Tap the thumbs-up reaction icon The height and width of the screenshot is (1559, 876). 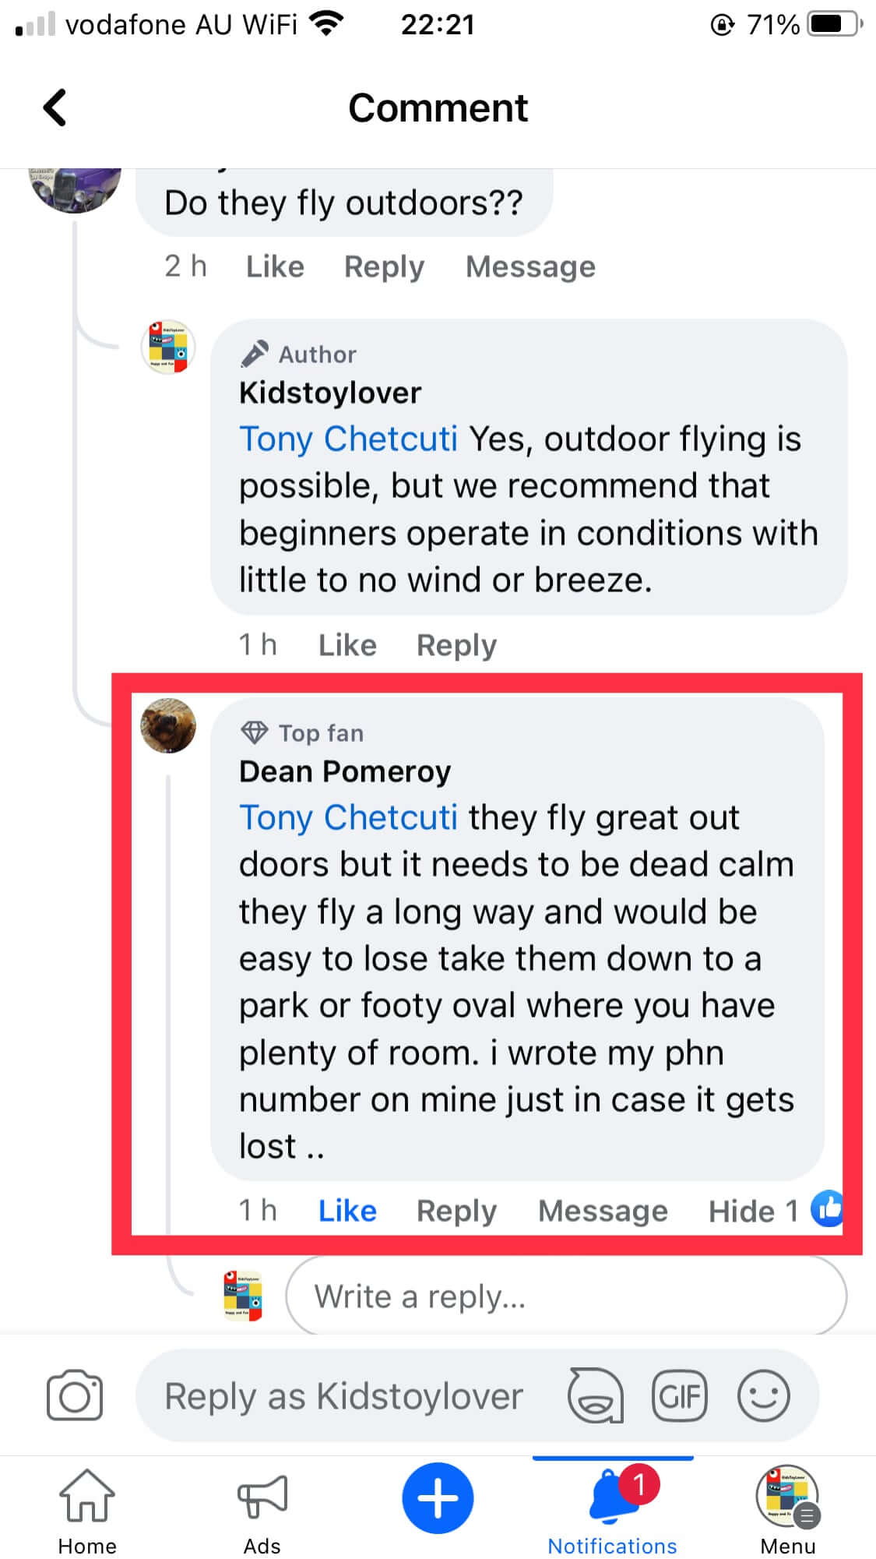coord(827,1209)
